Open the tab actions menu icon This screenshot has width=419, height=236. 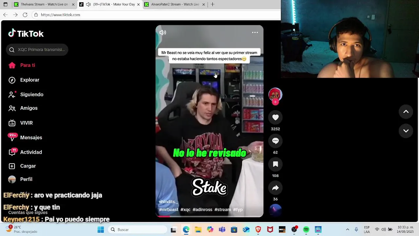5,5
